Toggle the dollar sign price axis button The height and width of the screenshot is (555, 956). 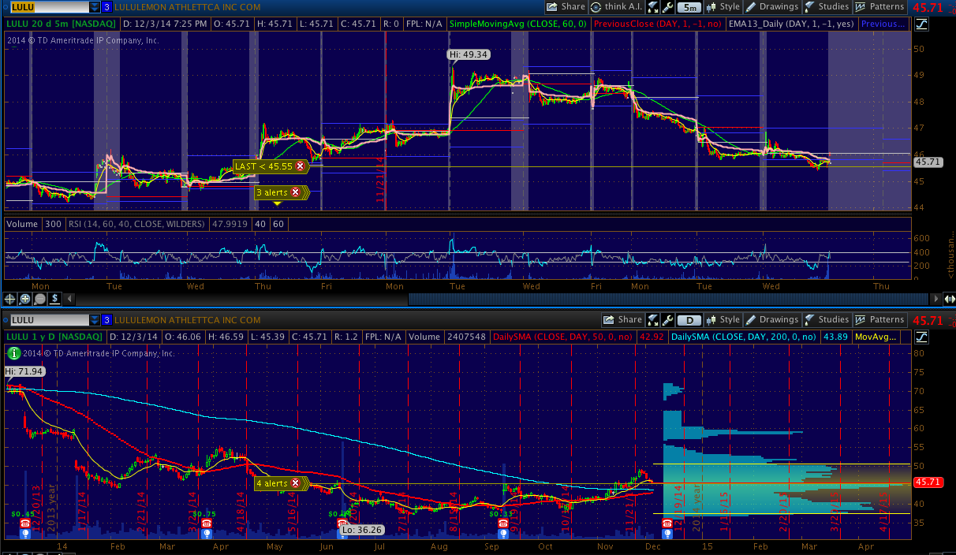pos(55,299)
